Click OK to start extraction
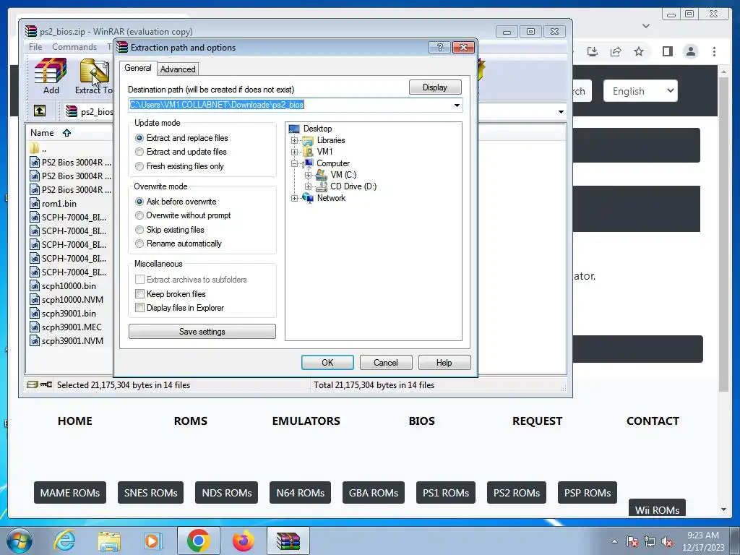This screenshot has height=555, width=740. [x=327, y=363]
